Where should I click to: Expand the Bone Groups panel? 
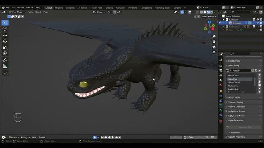234,61
